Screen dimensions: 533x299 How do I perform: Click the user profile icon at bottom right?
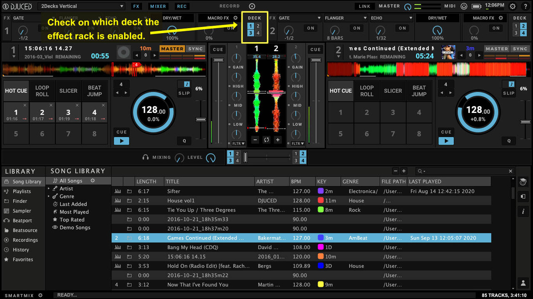[x=523, y=283]
